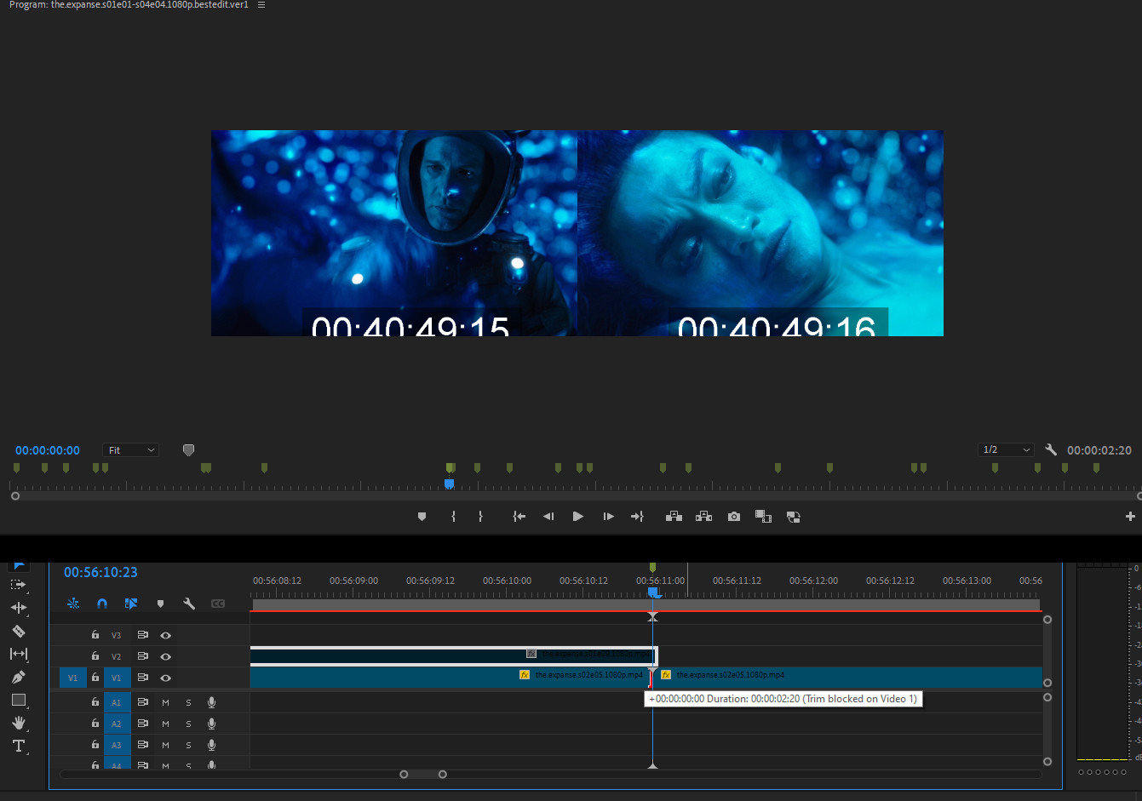
Task: Click the timeline timecode 00:56:10:23
Action: tap(100, 573)
